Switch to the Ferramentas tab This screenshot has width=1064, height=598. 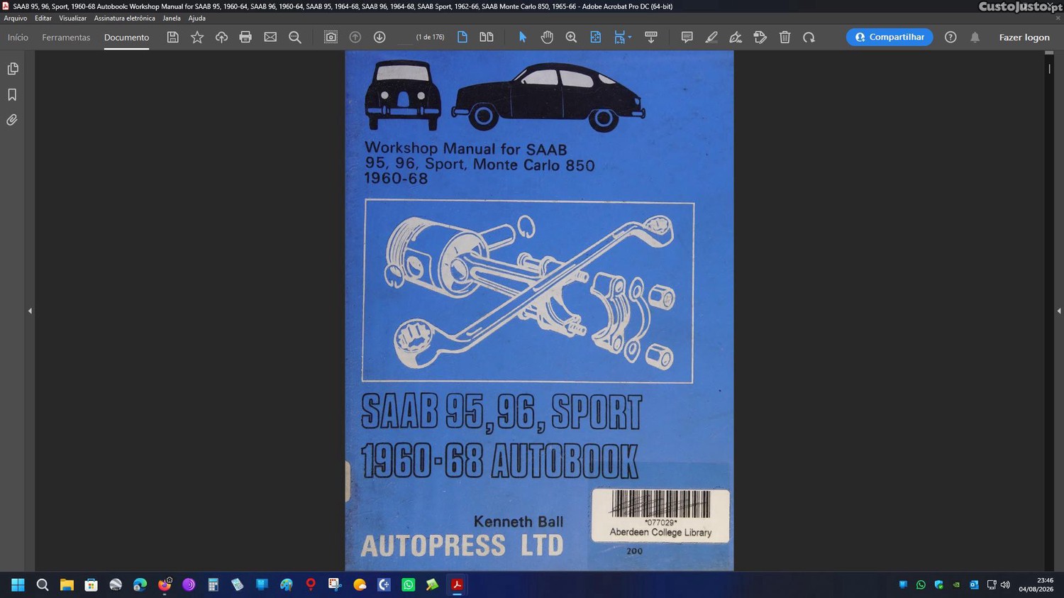[x=66, y=37]
